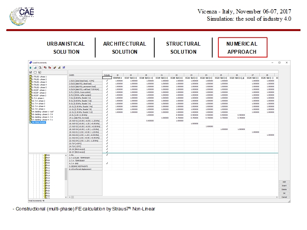The width and height of the screenshot is (307, 230).
Task: Open the NUMERICAL APPROACH tab
Action: [242, 48]
